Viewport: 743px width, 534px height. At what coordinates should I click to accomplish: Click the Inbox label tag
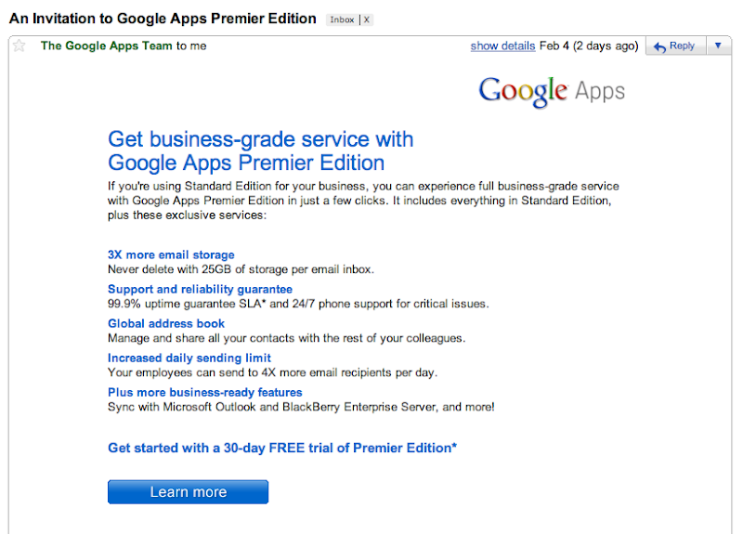342,20
